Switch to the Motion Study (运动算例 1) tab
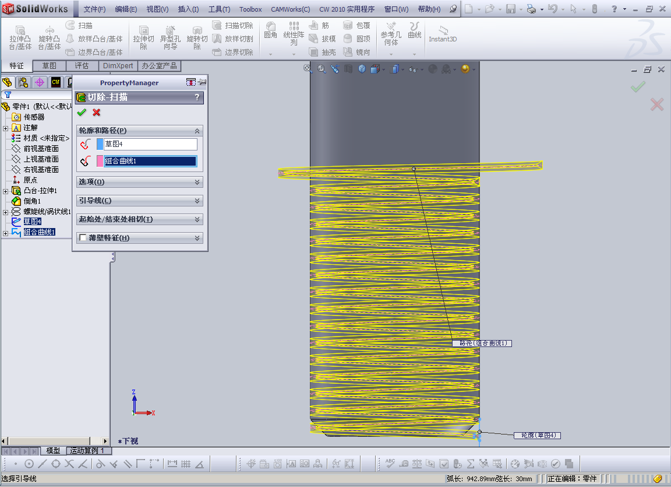The image size is (671, 487). (87, 451)
